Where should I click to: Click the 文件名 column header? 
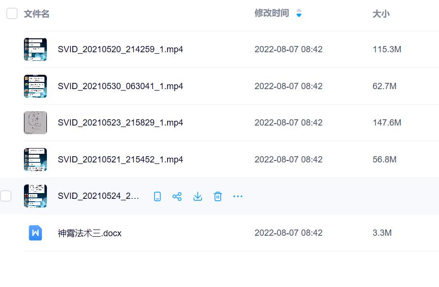[x=37, y=14]
